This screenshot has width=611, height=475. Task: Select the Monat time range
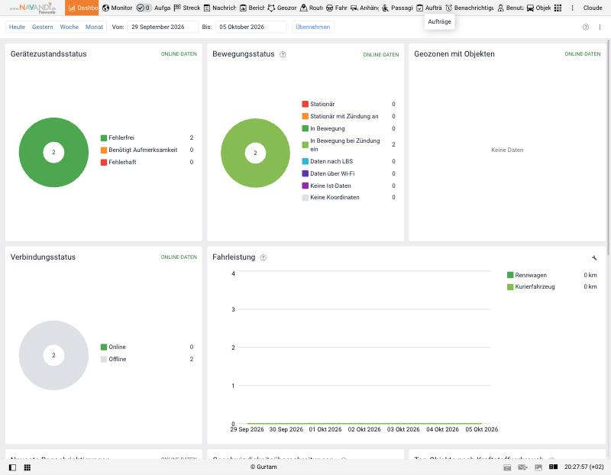(94, 27)
